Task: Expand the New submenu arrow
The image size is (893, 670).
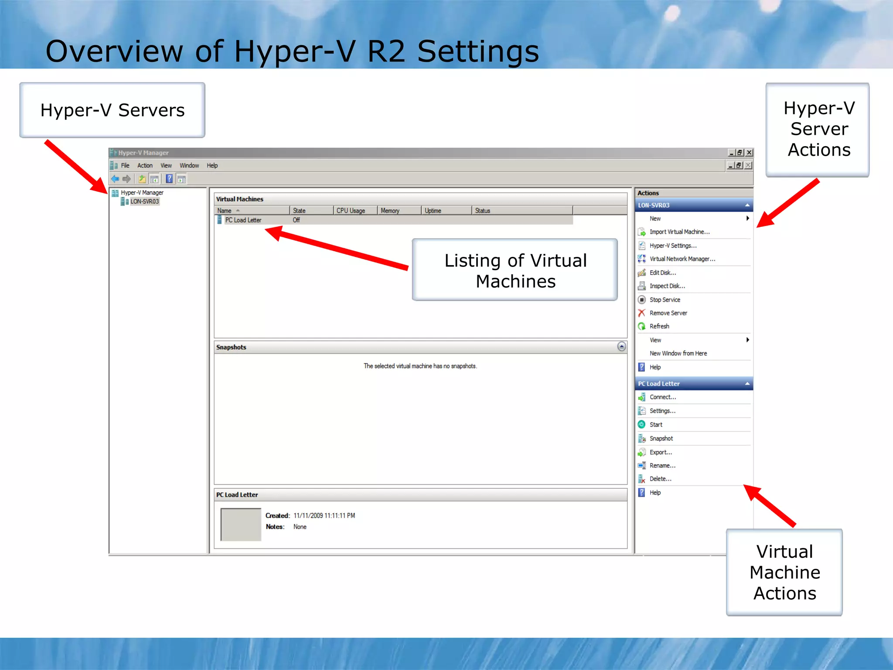Action: pyautogui.click(x=748, y=218)
